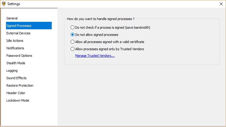Go to External Devices settings
226x127 pixels.
click(x=18, y=33)
